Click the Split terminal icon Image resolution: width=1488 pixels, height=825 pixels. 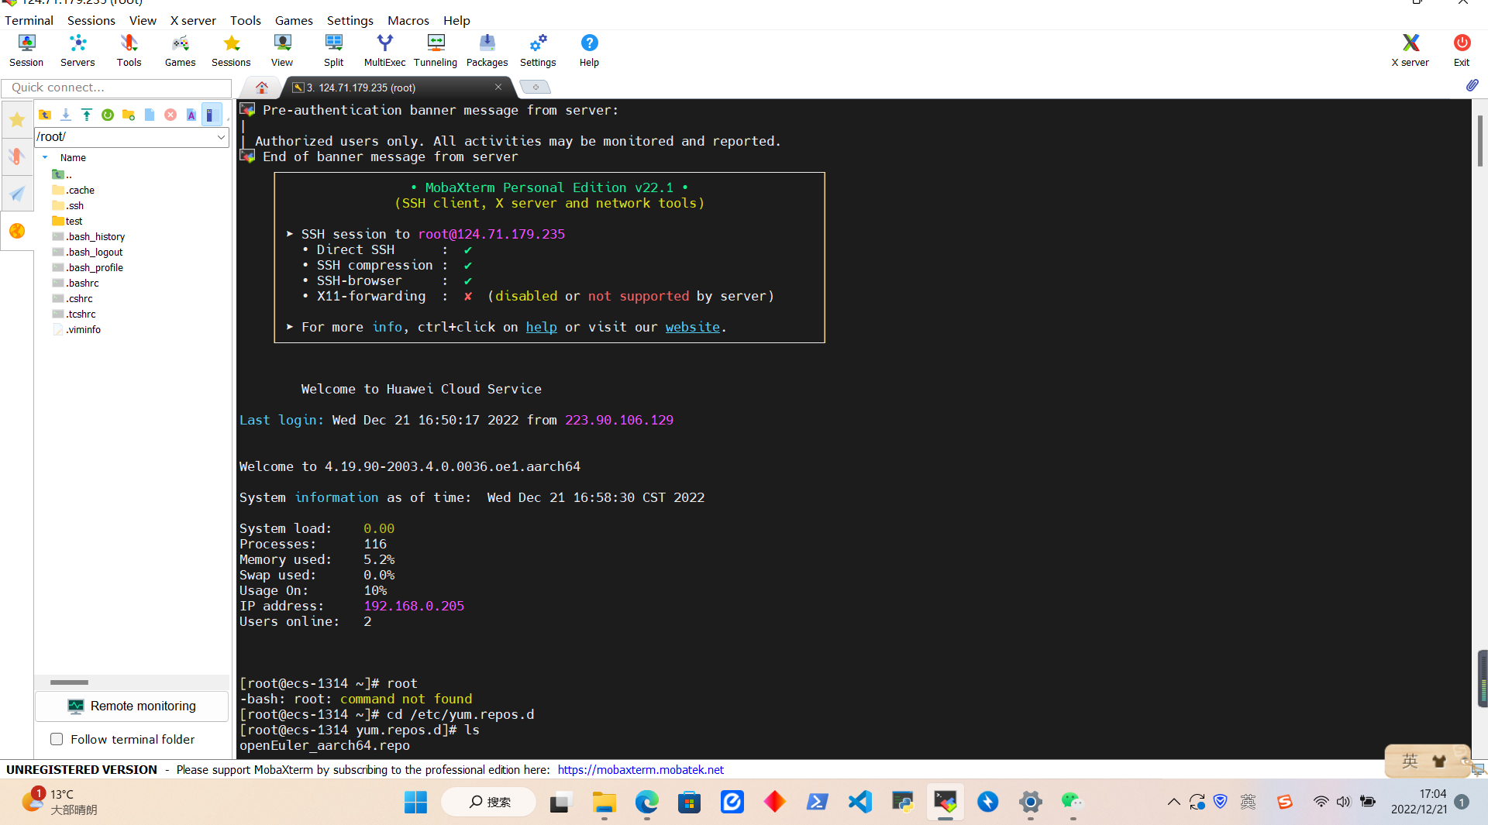point(333,50)
